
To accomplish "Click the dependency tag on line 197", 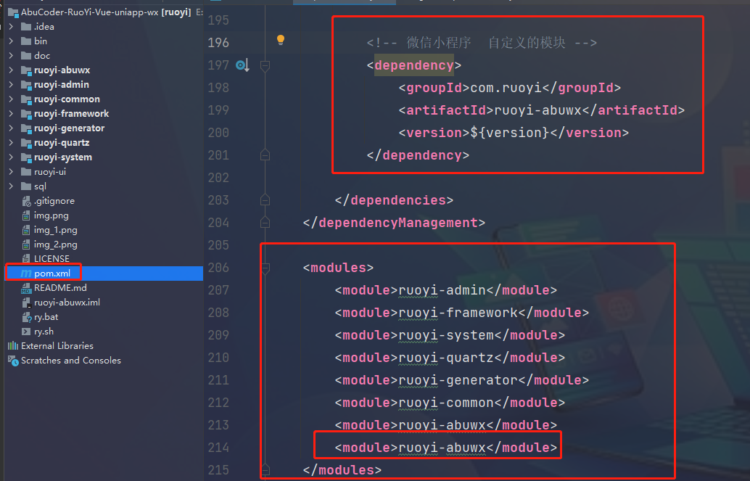I will [x=413, y=65].
